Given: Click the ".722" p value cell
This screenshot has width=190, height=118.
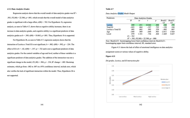Looking at the screenshot, I should 157,27.
